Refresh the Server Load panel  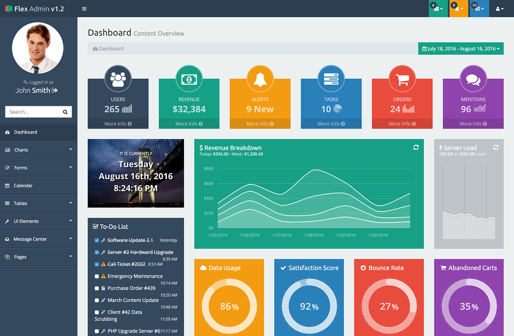click(x=496, y=147)
